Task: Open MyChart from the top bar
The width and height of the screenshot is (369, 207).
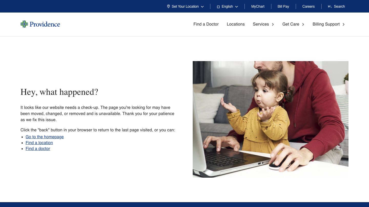Action: pos(258,6)
